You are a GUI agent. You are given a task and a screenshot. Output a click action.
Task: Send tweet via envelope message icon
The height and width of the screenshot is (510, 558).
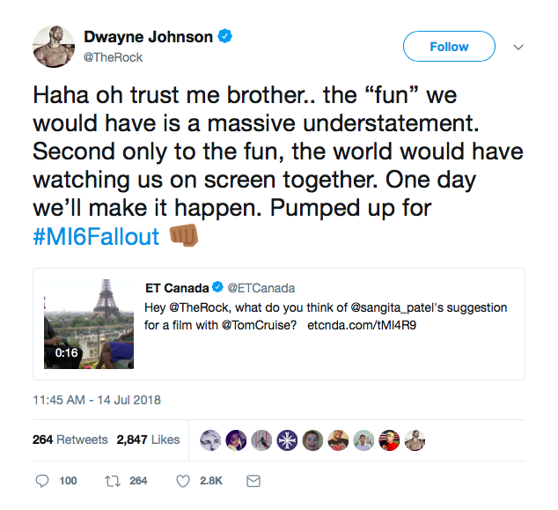[253, 481]
